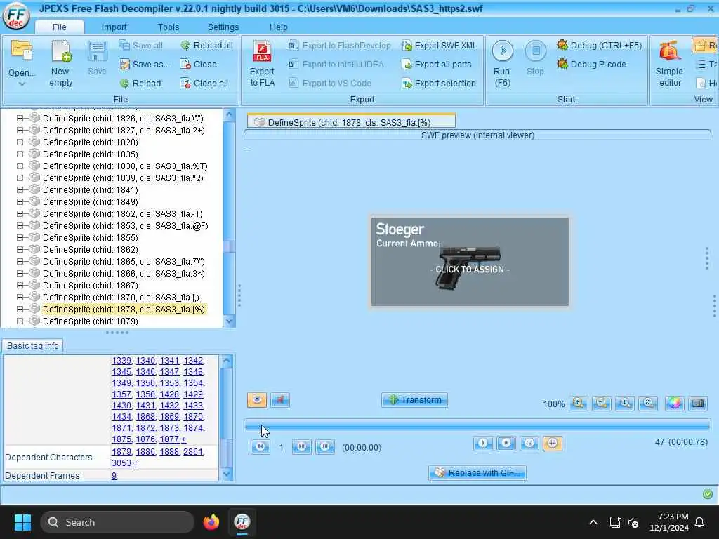The width and height of the screenshot is (719, 539).
Task: Click Close all in the ribbon
Action: (204, 83)
